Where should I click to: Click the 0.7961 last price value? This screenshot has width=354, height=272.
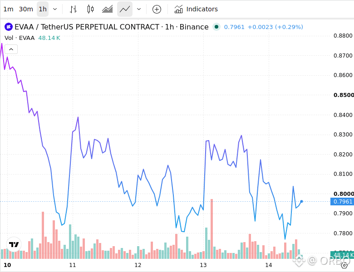(x=234, y=27)
